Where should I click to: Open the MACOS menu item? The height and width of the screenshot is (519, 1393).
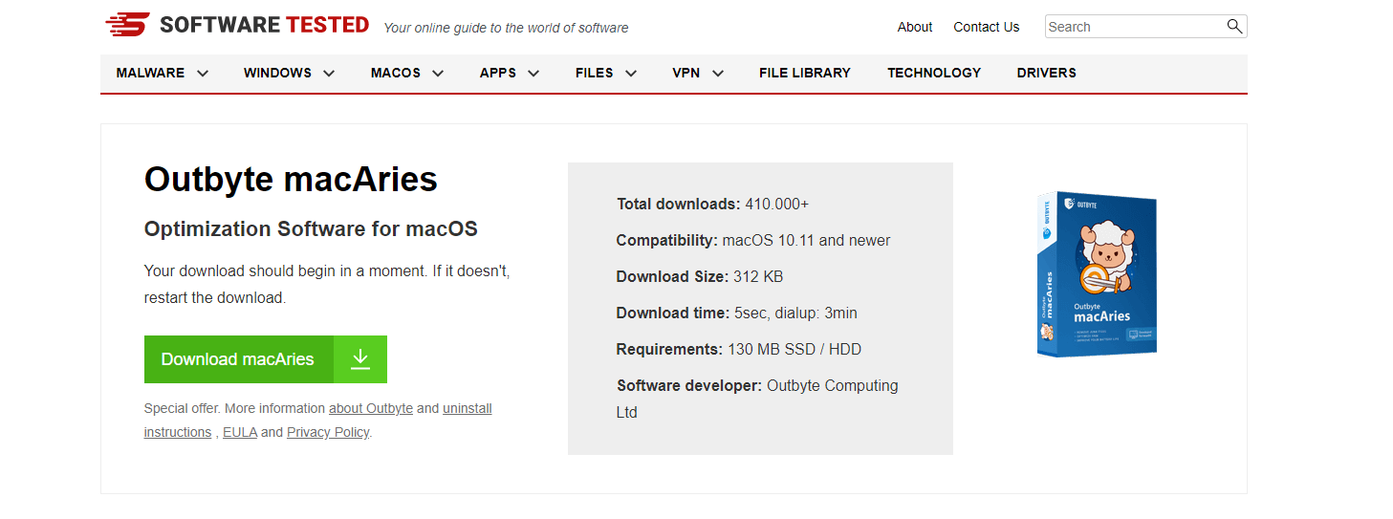coord(396,73)
